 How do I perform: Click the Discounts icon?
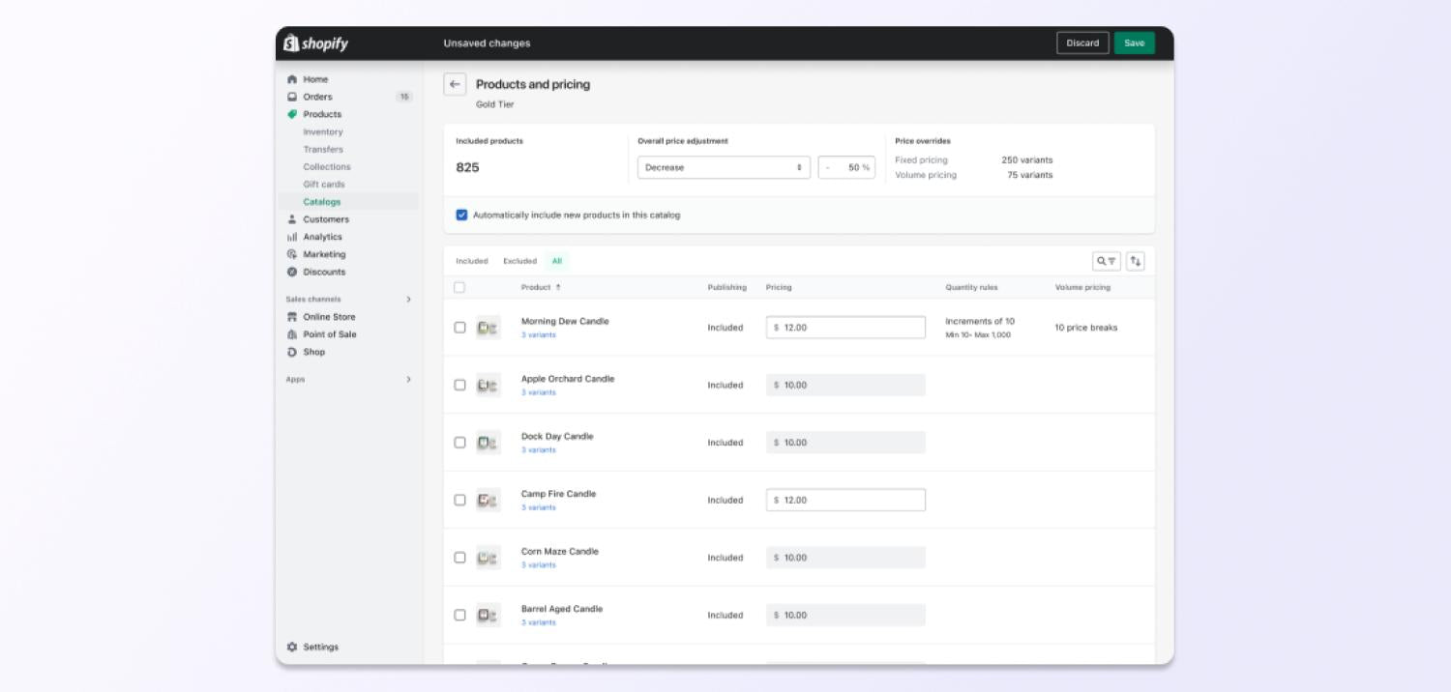(291, 272)
